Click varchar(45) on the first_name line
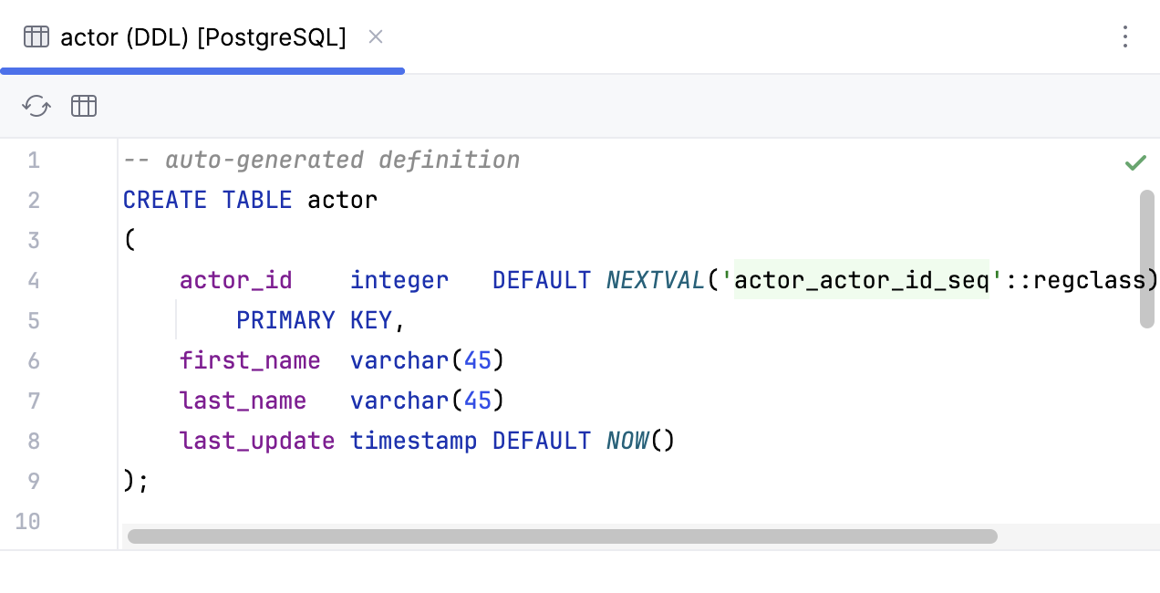The image size is (1160, 593). click(428, 360)
